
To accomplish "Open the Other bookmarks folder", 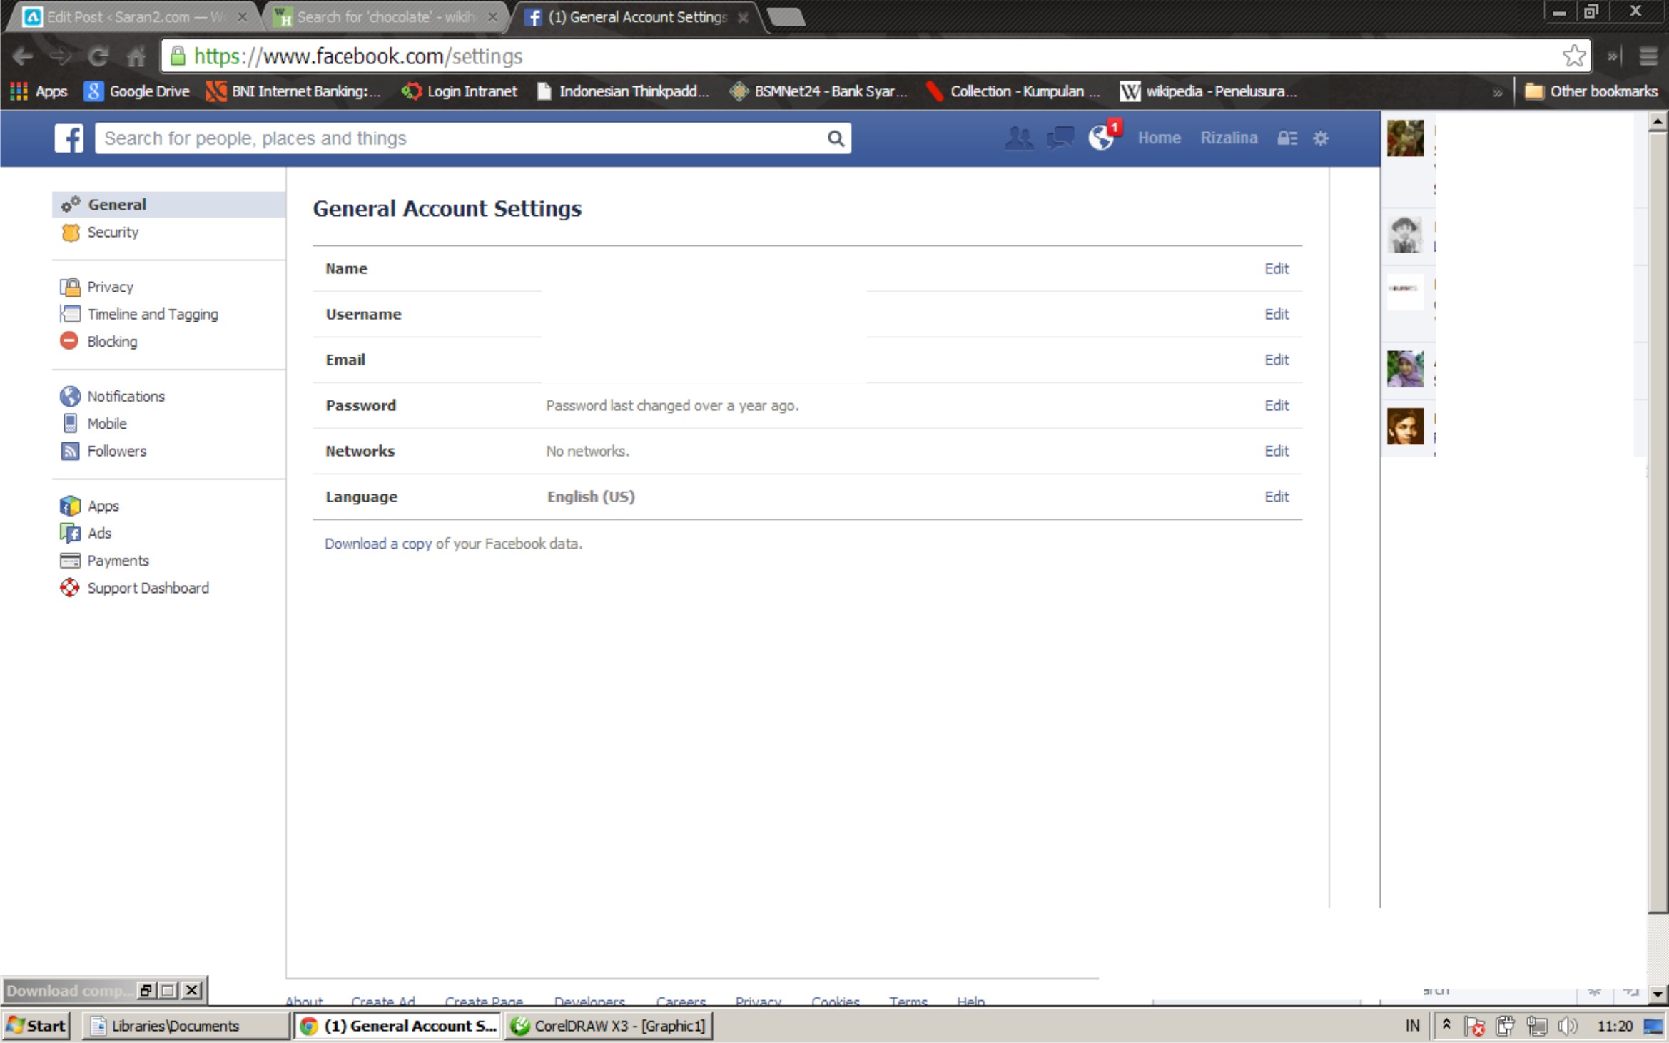I will tap(1591, 91).
